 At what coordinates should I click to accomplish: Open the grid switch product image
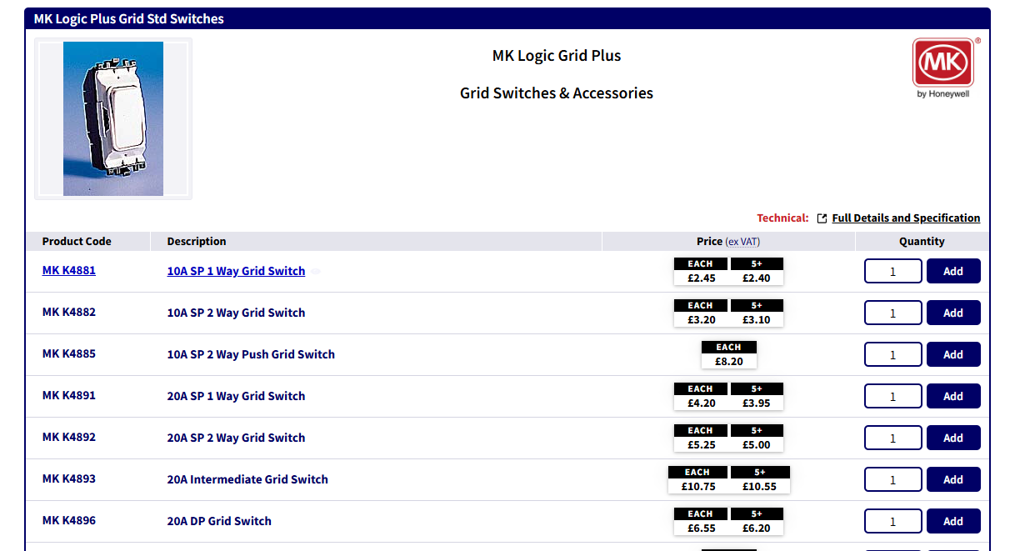point(113,118)
